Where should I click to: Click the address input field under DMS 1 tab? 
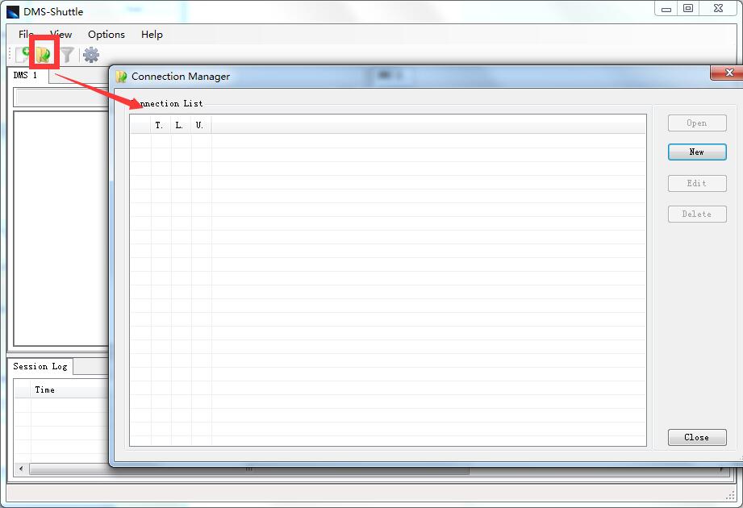coord(63,98)
